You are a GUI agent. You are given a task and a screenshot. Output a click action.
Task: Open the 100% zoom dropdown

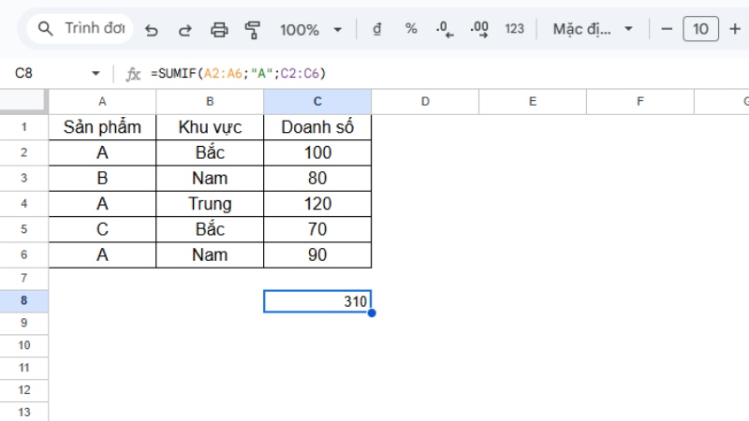pyautogui.click(x=311, y=30)
